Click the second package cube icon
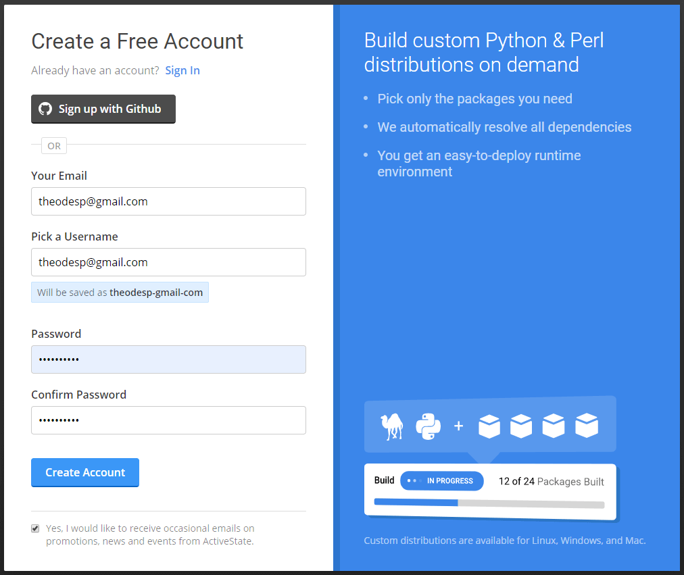Image resolution: width=684 pixels, height=575 pixels. point(521,426)
